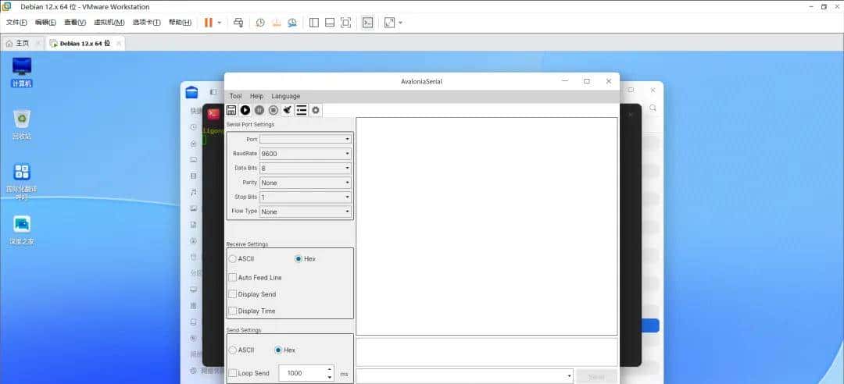Open the Help menu in AvaloniaSerial
844x384 pixels.
coord(257,96)
